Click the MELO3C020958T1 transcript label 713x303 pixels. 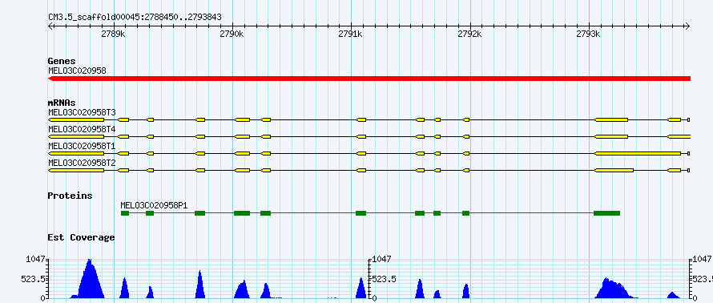[x=82, y=146]
